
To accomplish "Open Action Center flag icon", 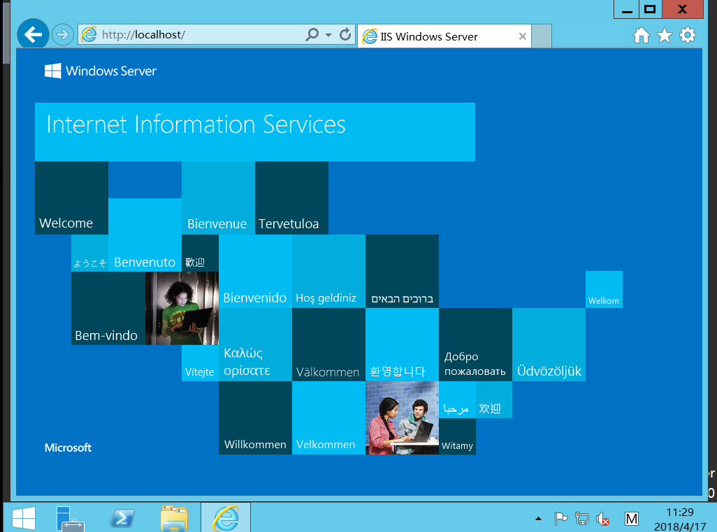I will 560,519.
